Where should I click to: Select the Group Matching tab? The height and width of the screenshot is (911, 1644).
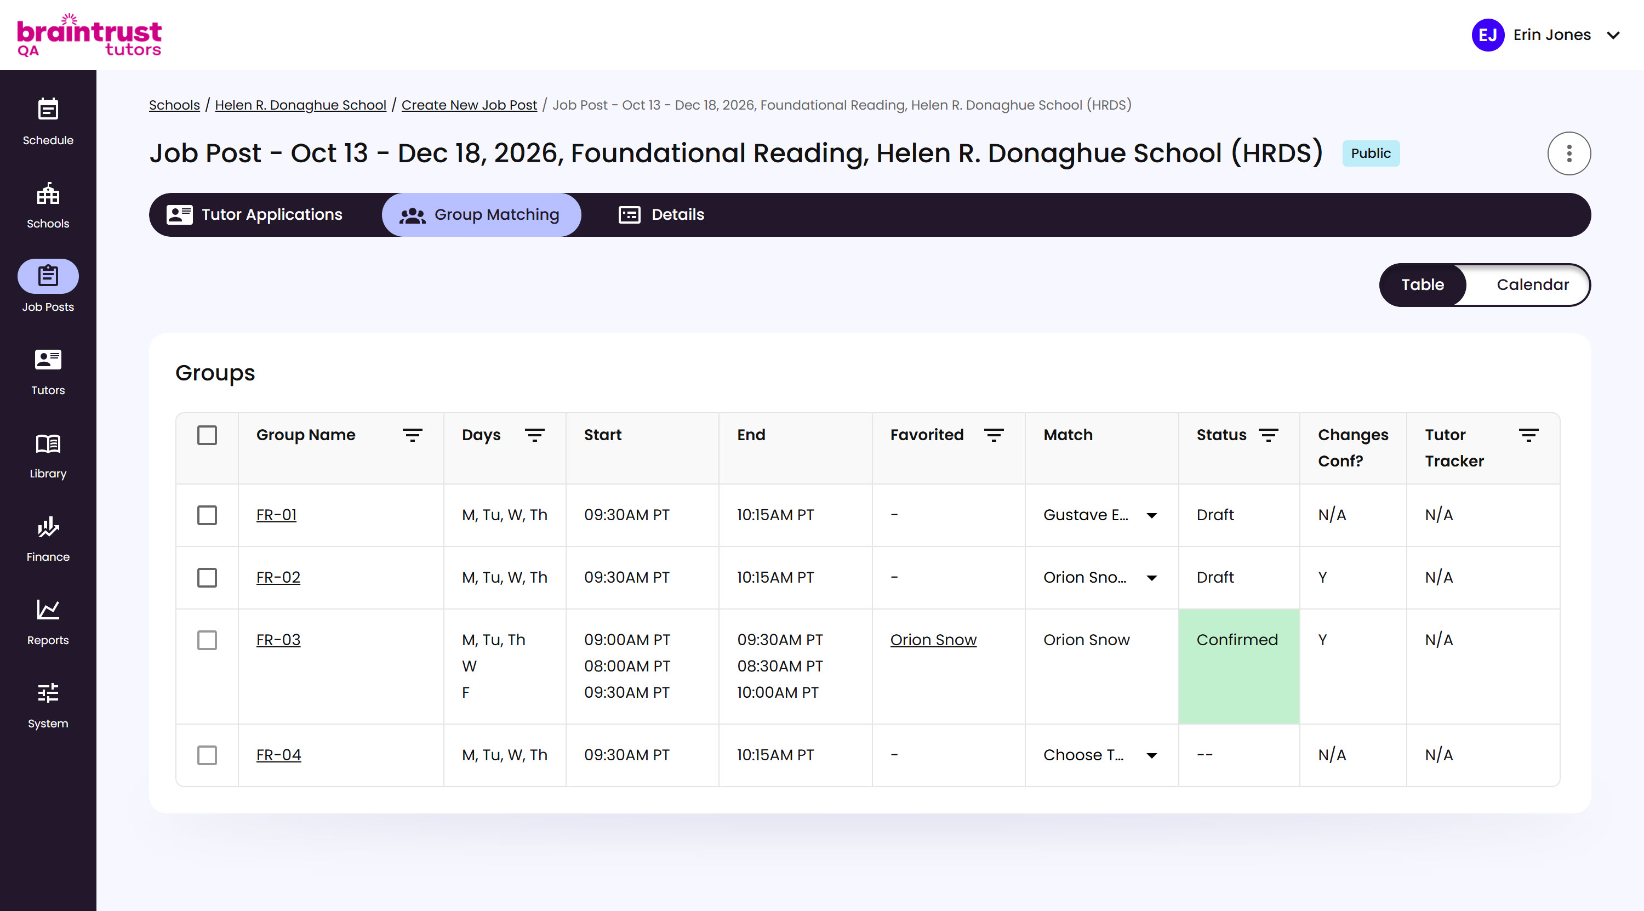[x=481, y=214]
